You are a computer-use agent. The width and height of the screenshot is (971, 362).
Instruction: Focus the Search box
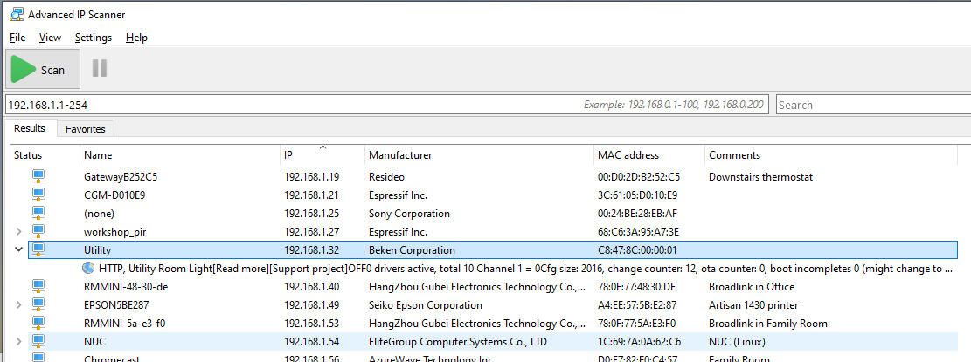pyautogui.click(x=873, y=105)
